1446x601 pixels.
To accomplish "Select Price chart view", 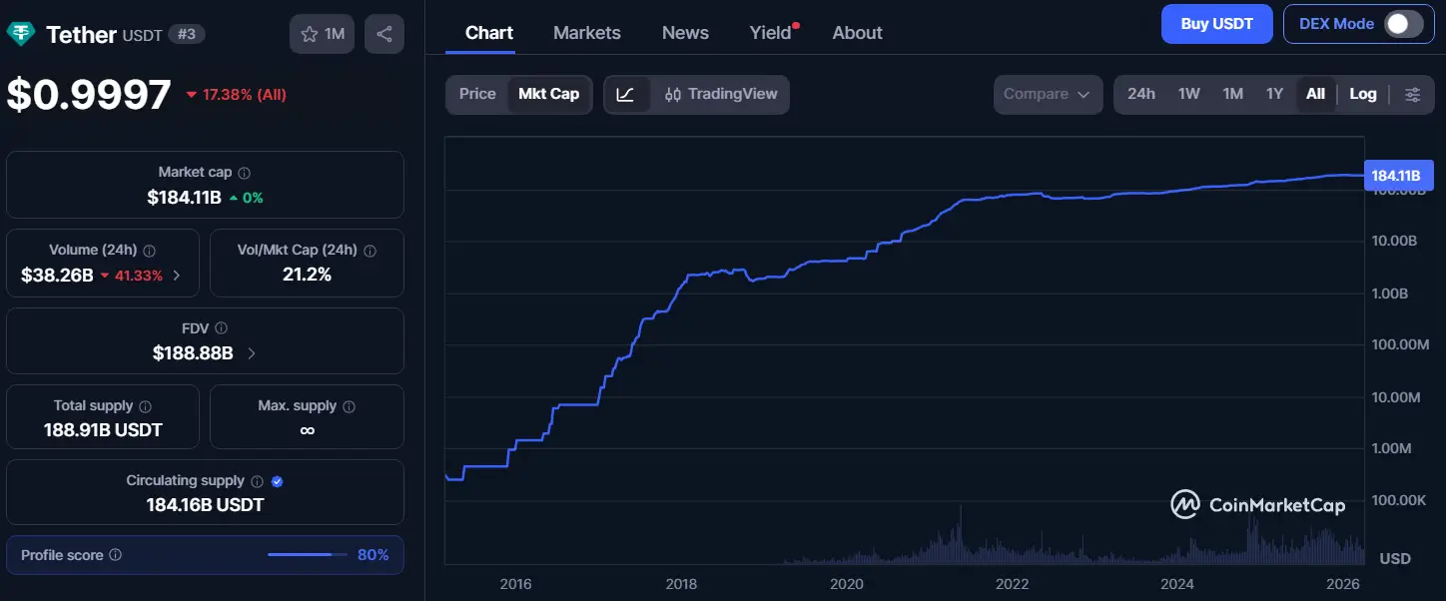I will tap(477, 94).
